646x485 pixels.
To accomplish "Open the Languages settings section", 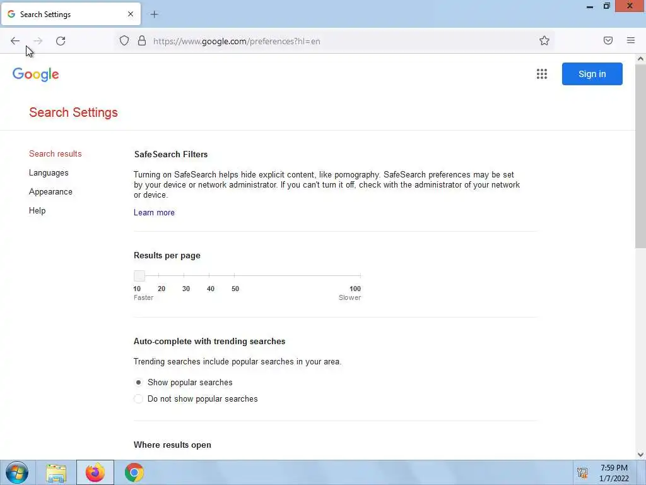I will tap(49, 173).
